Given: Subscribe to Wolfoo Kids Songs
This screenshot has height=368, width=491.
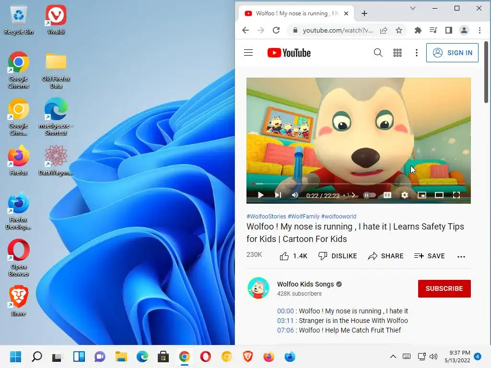Looking at the screenshot, I should (444, 288).
